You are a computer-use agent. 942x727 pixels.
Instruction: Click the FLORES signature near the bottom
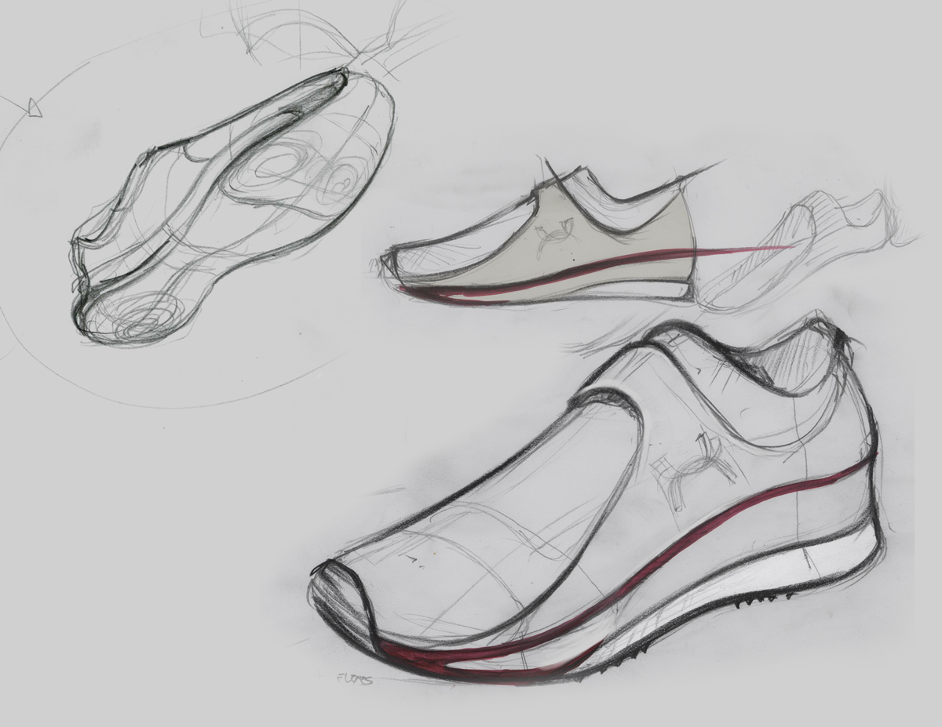353,678
